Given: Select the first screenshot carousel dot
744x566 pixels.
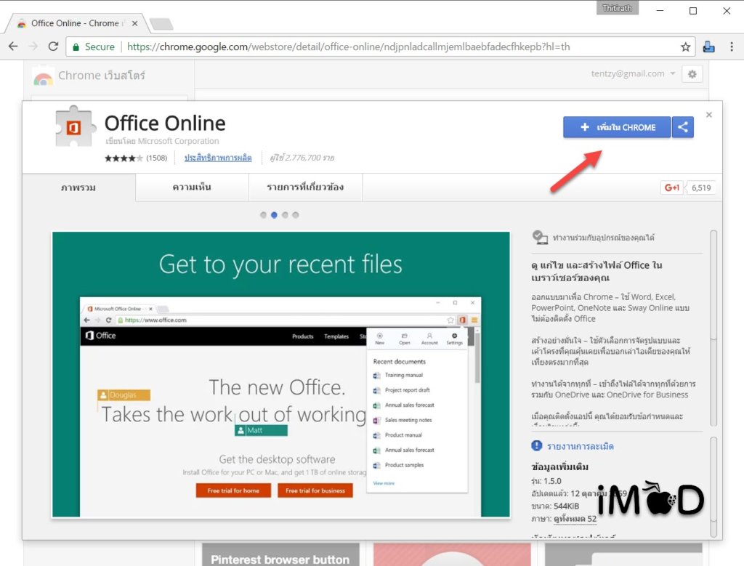Looking at the screenshot, I should (x=263, y=215).
